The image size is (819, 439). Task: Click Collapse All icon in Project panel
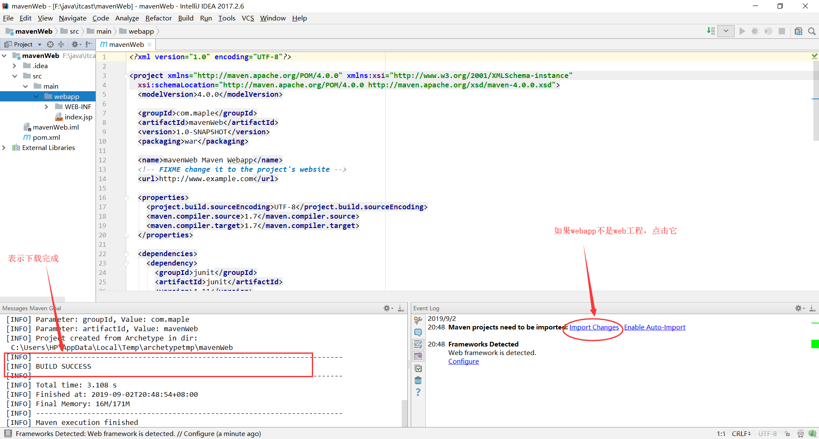click(x=61, y=44)
